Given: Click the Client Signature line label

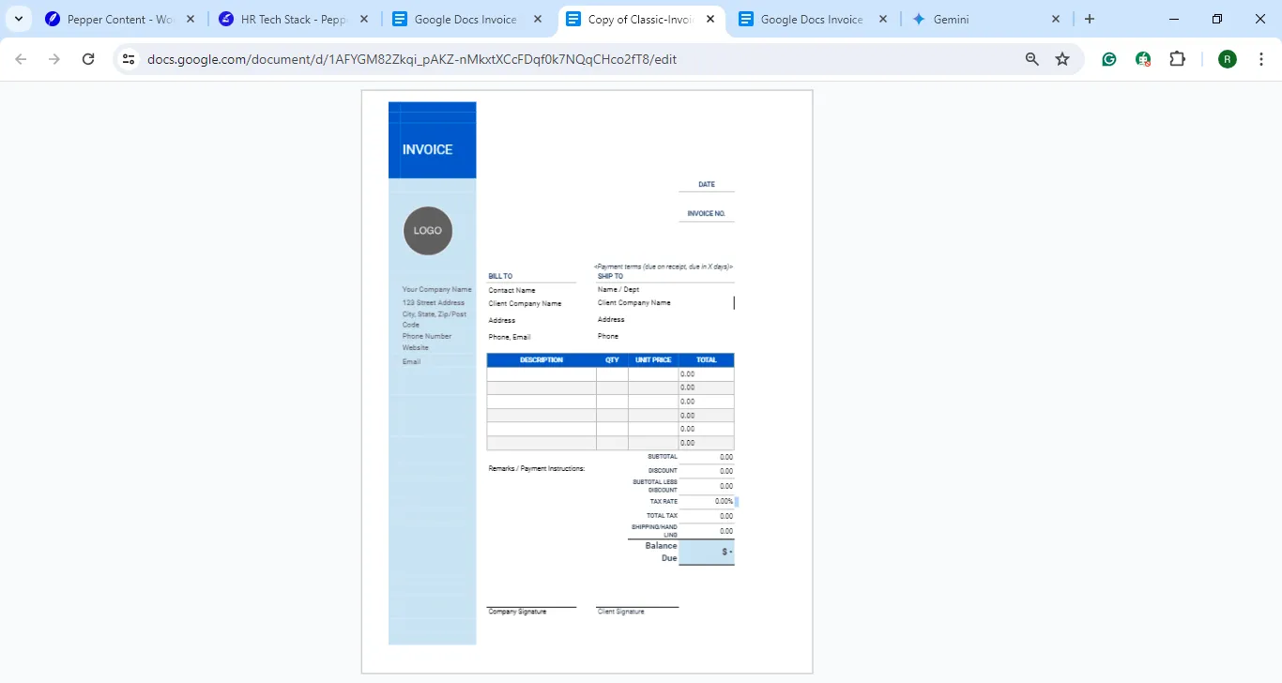Looking at the screenshot, I should (x=621, y=612).
